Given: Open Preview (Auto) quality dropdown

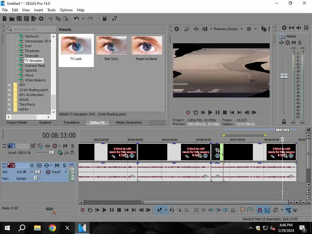Looking at the screenshot, I should coord(242,29).
